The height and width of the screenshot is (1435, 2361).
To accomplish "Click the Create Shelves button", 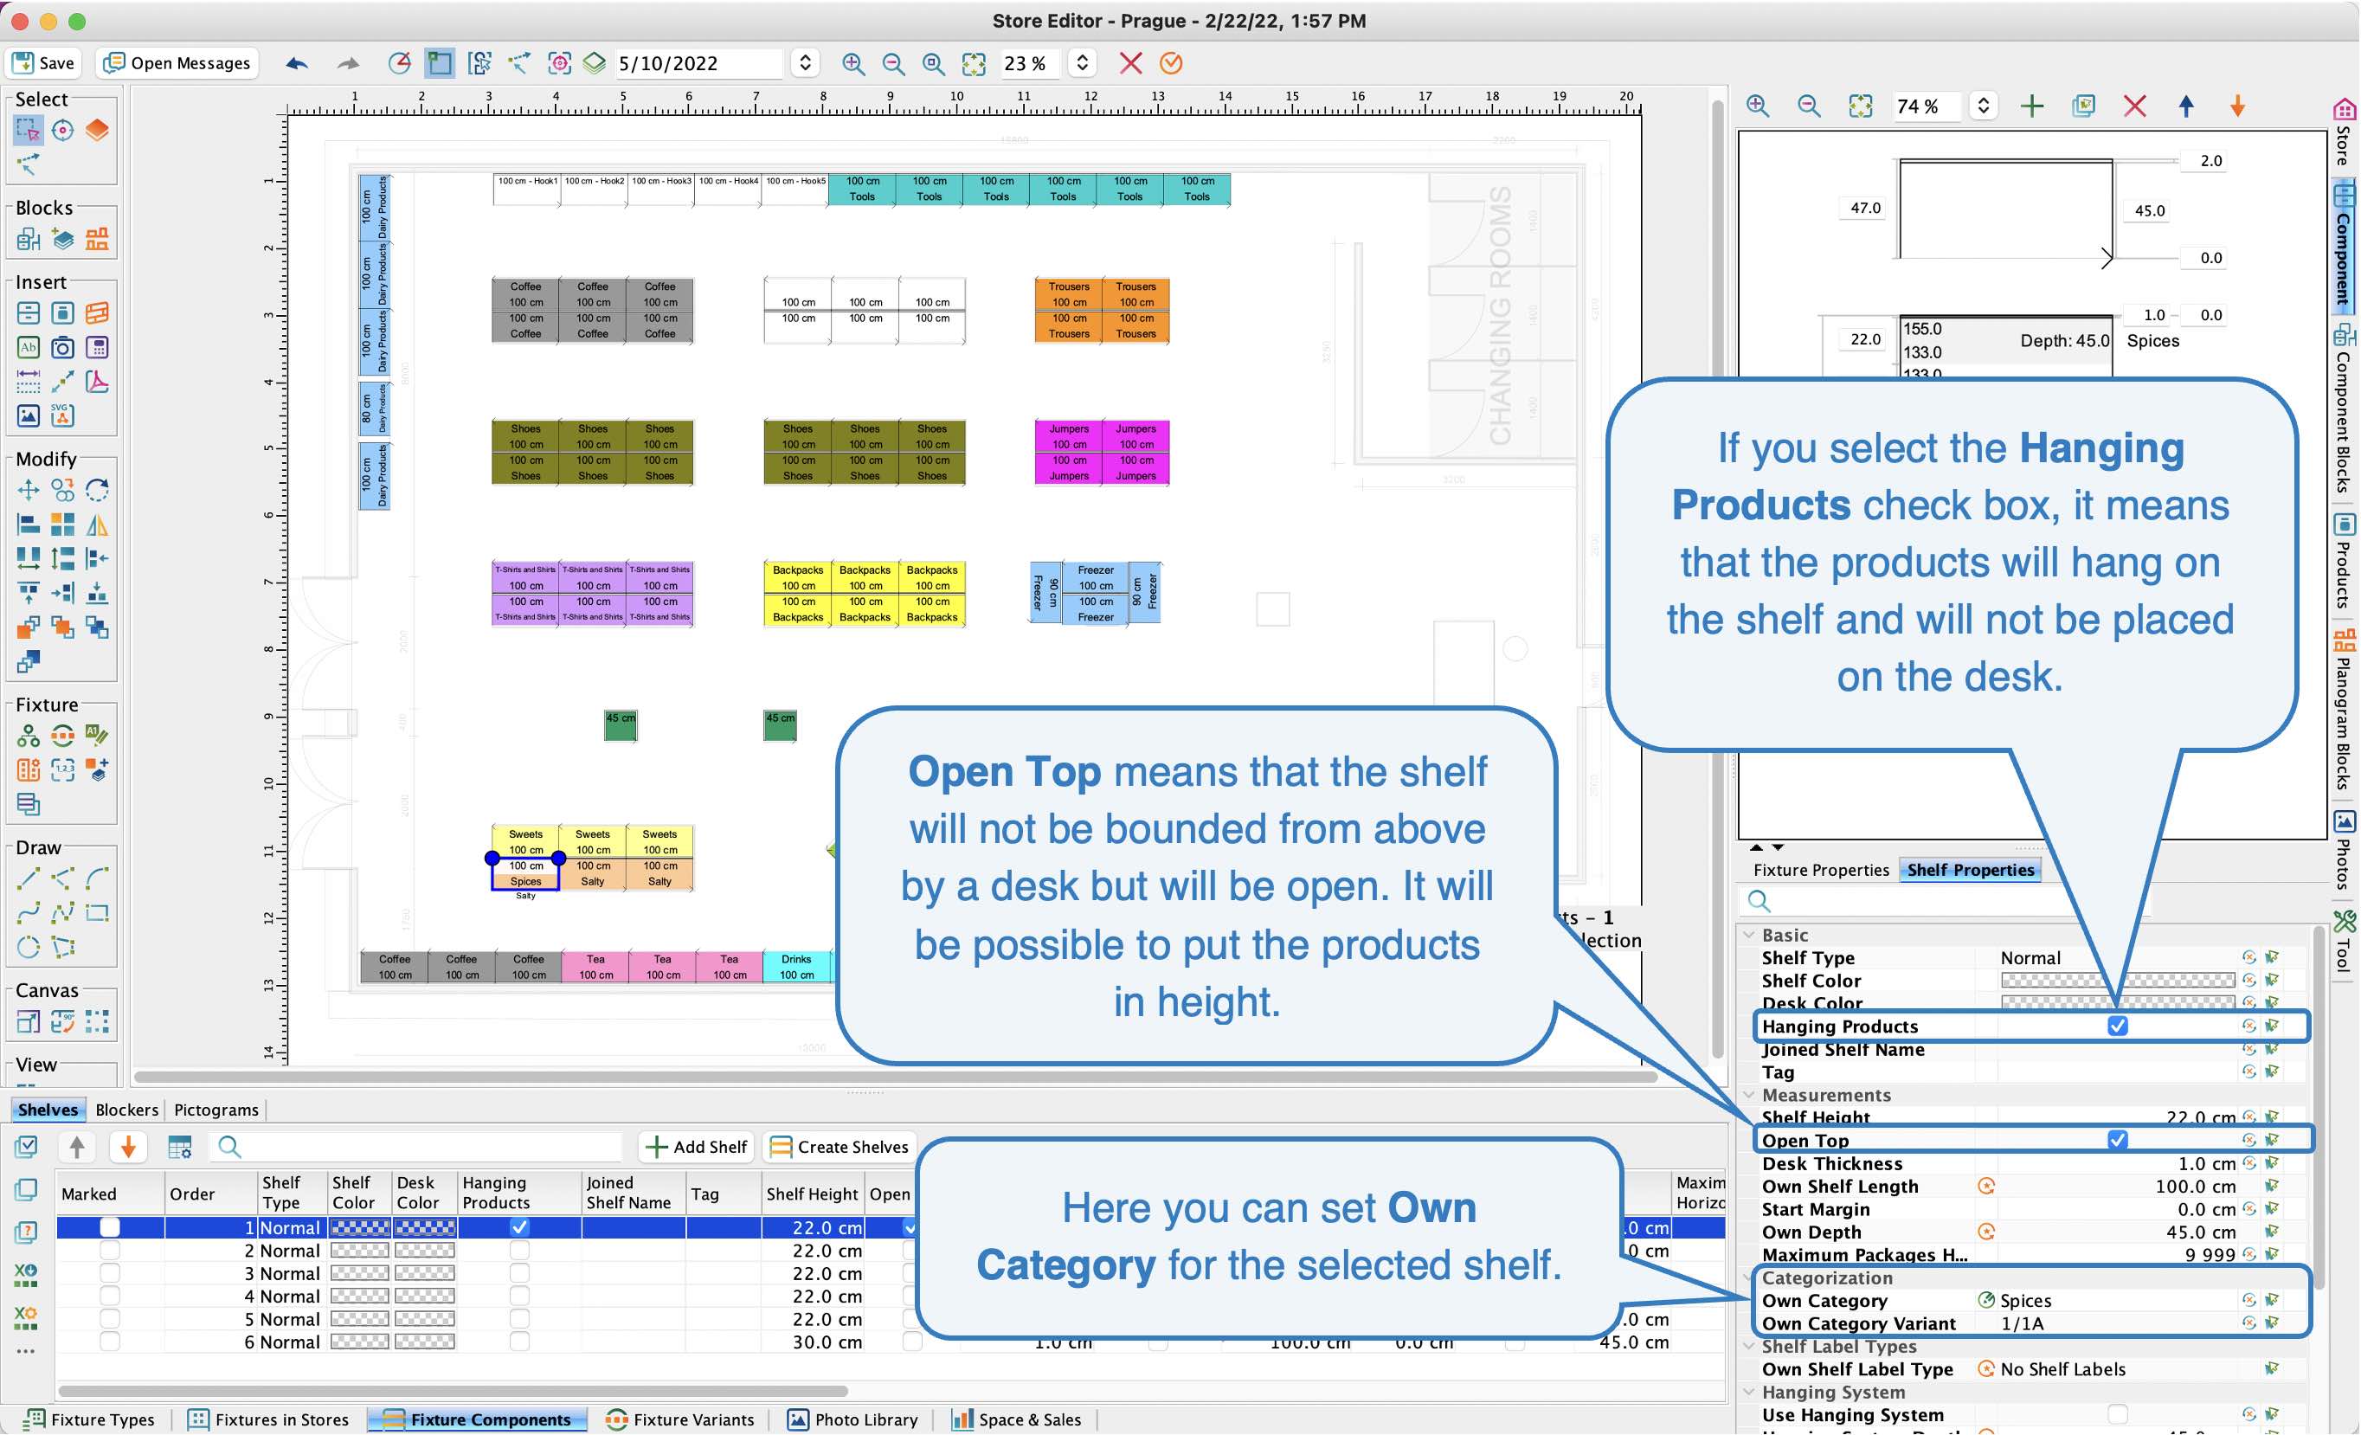I will [x=840, y=1147].
